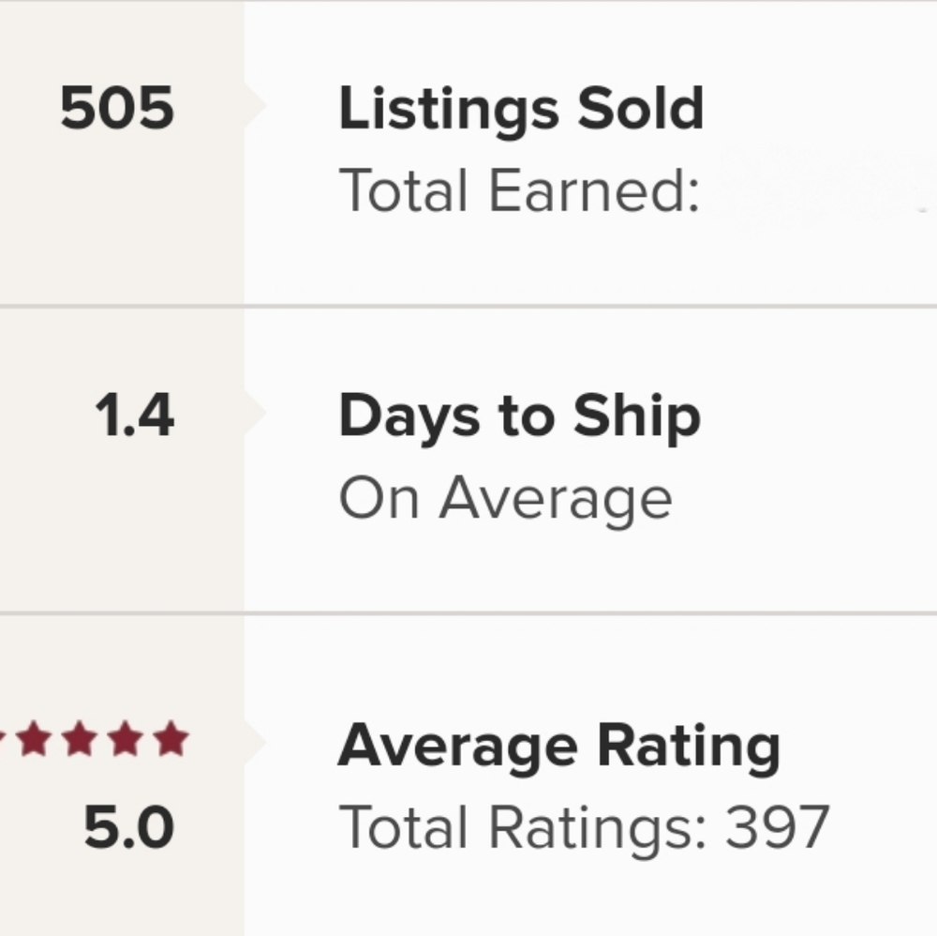Viewport: 937px width, 936px height.
Task: Click the second red star from the right
Action: (125, 740)
